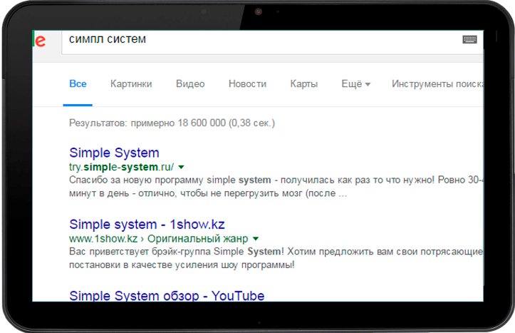This screenshot has width=515, height=333.
Task: Switch to the Картинки tab
Action: (x=131, y=84)
